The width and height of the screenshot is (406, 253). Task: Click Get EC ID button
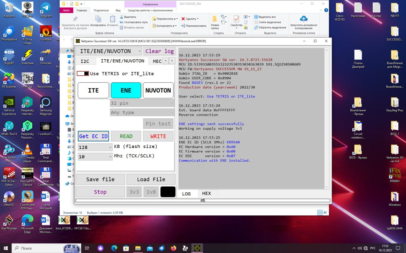(x=93, y=136)
